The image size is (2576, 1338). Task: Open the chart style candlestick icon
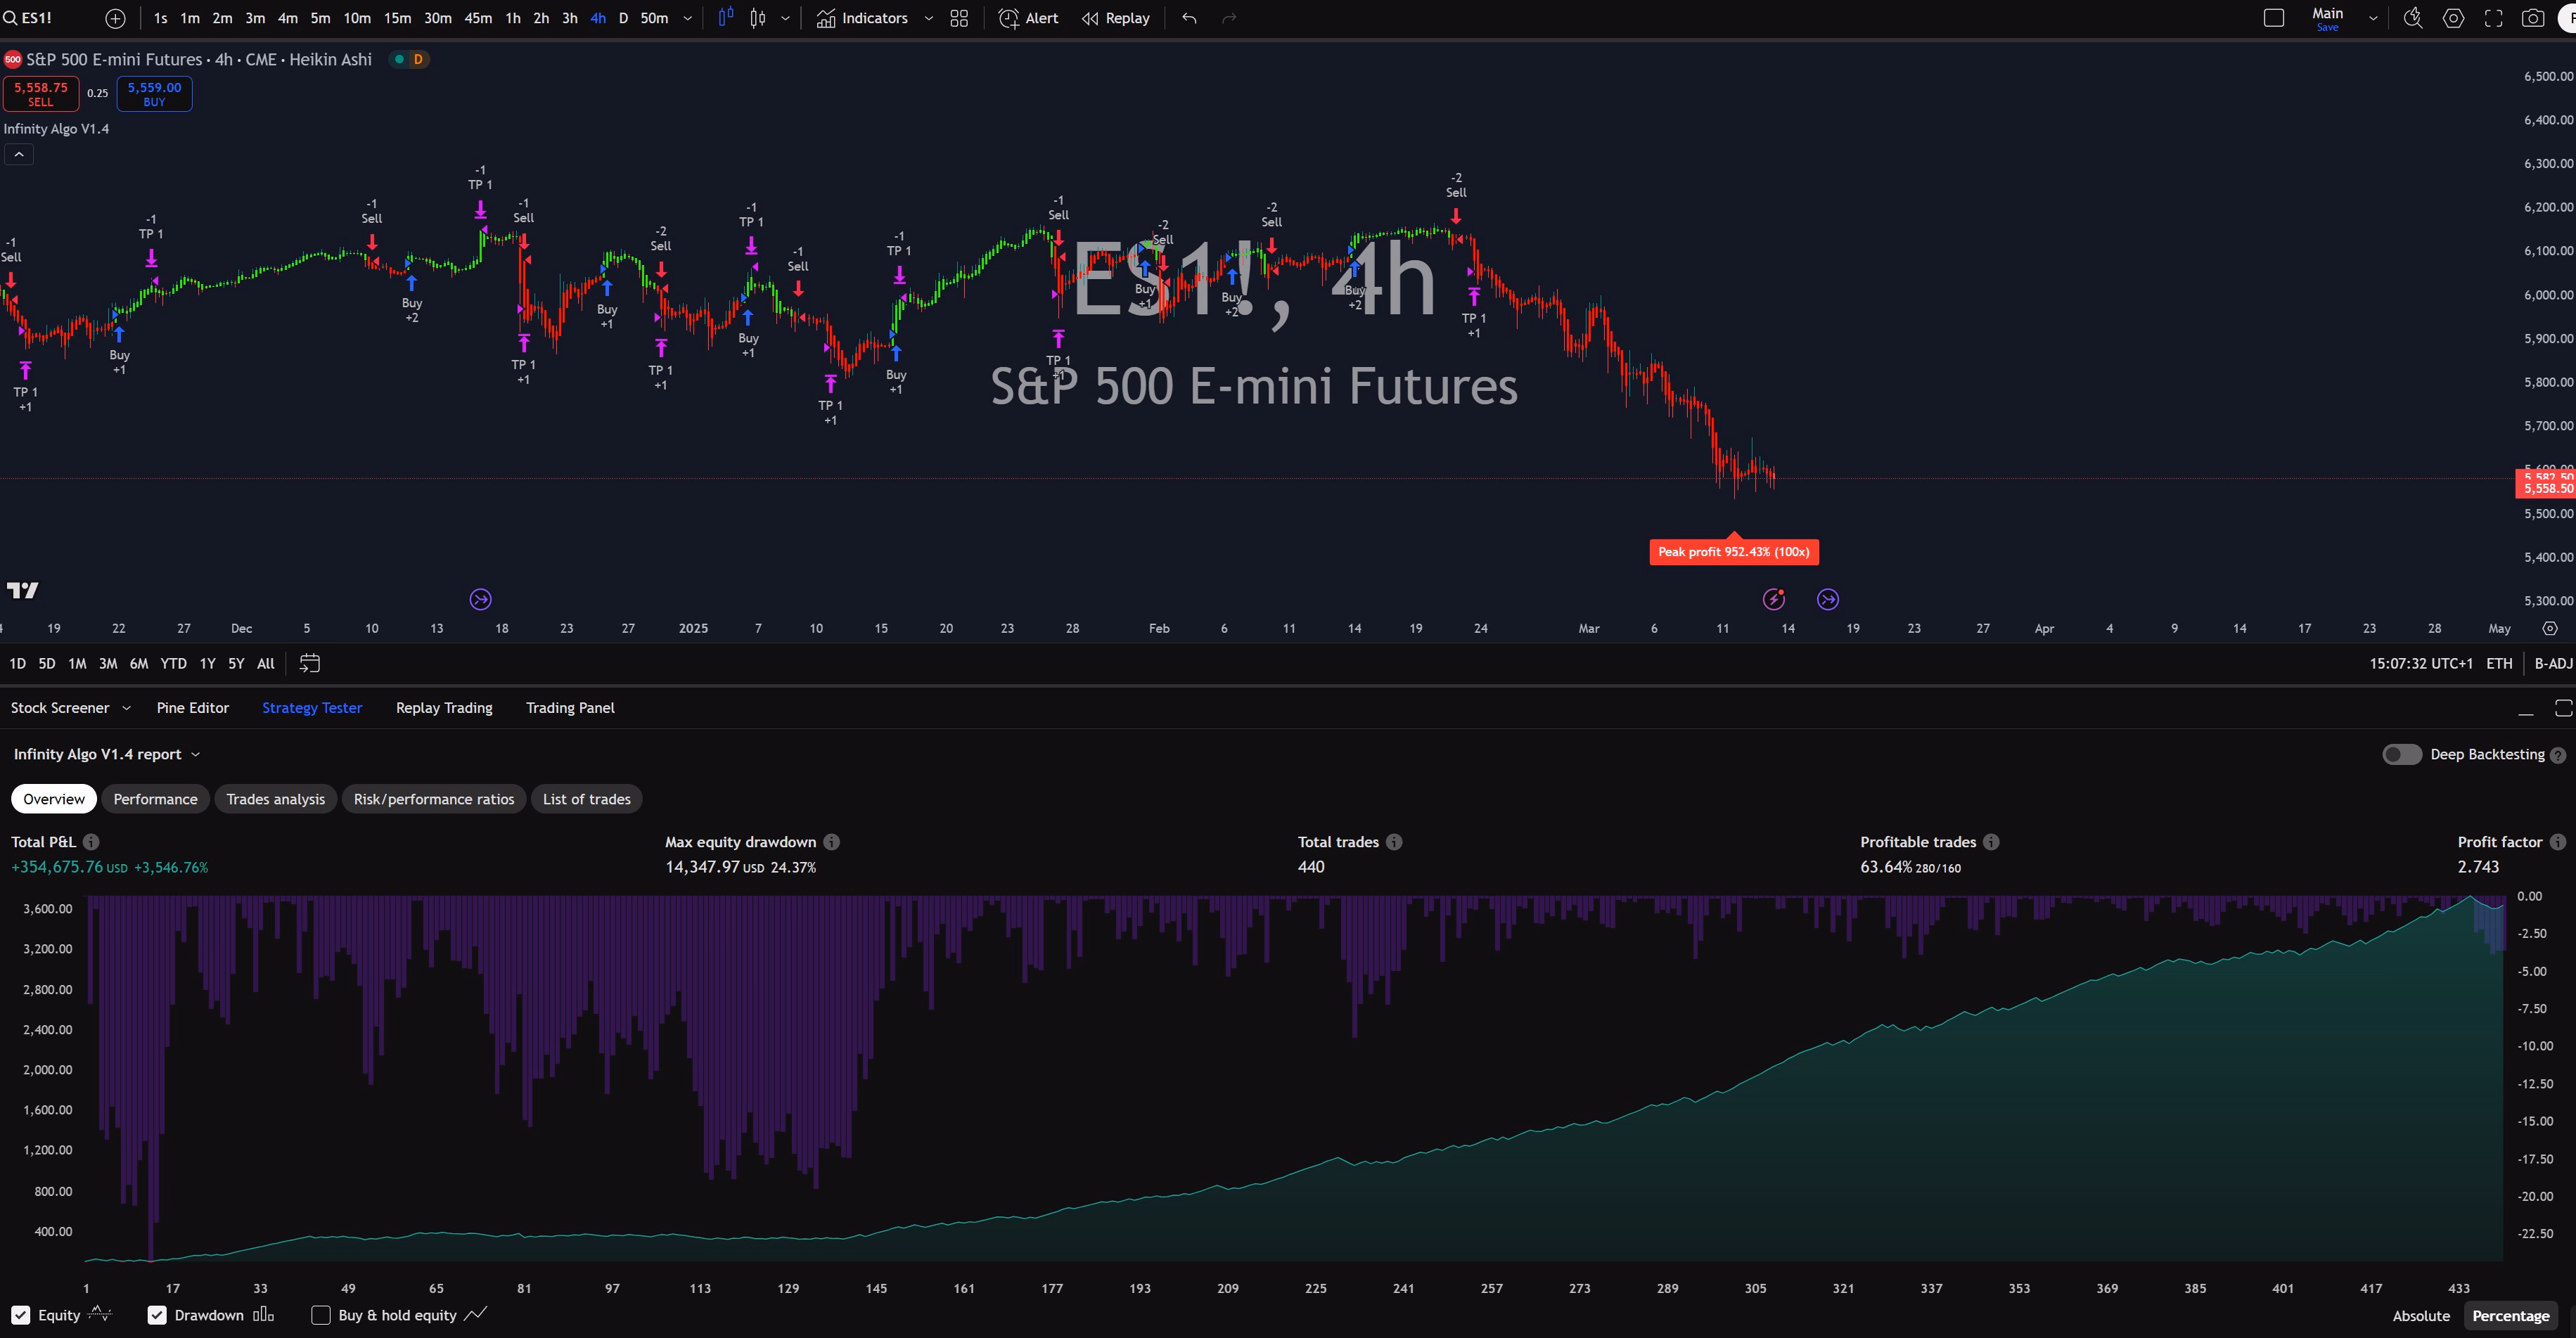point(758,18)
